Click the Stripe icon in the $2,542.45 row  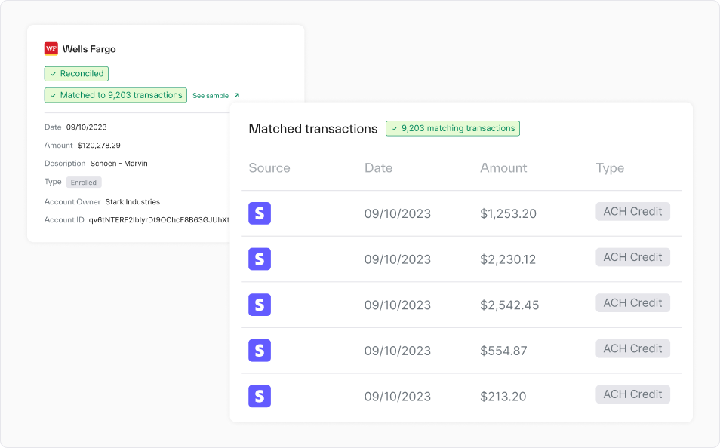click(260, 305)
